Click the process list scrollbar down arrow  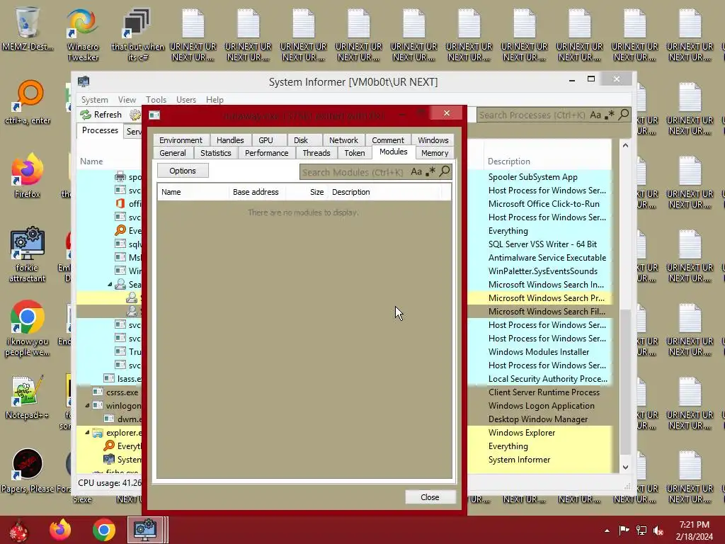pyautogui.click(x=625, y=467)
